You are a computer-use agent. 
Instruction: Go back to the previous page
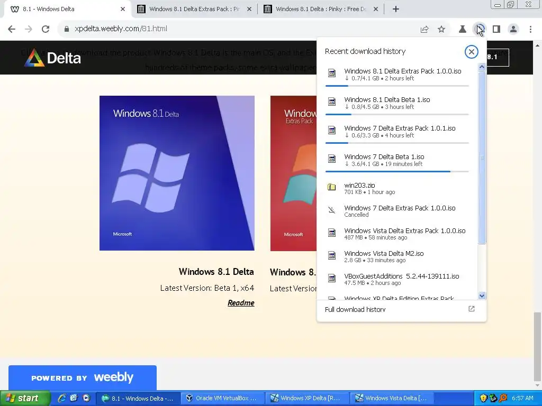pyautogui.click(x=12, y=29)
